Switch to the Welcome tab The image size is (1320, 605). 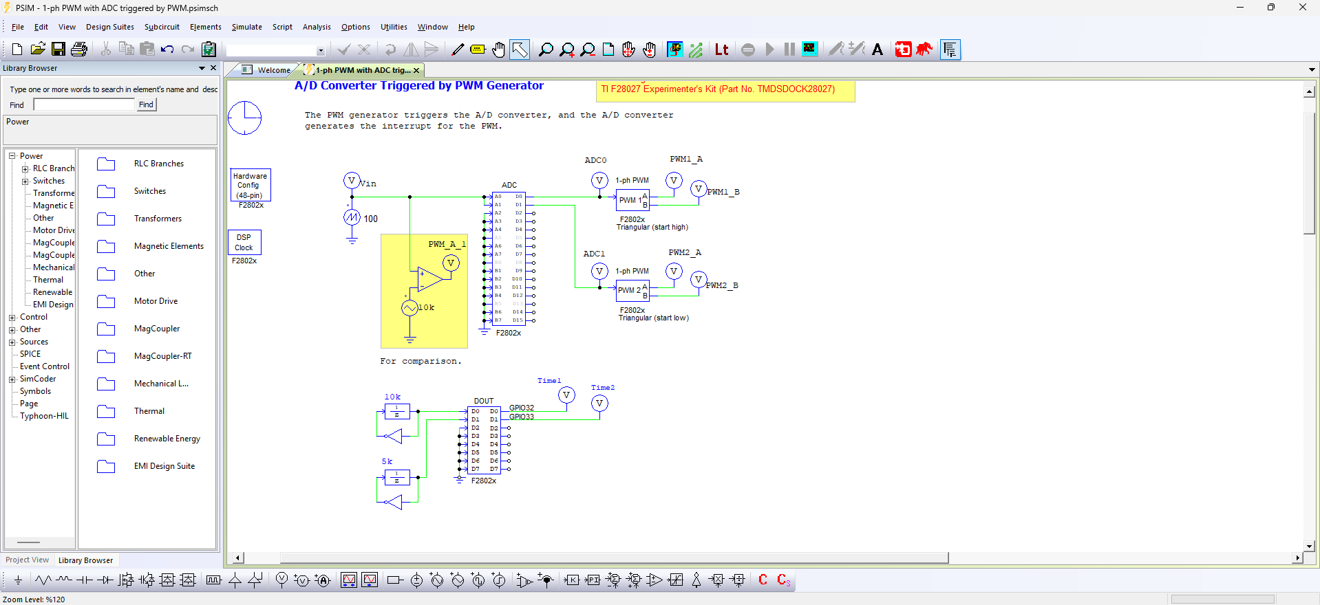(273, 70)
